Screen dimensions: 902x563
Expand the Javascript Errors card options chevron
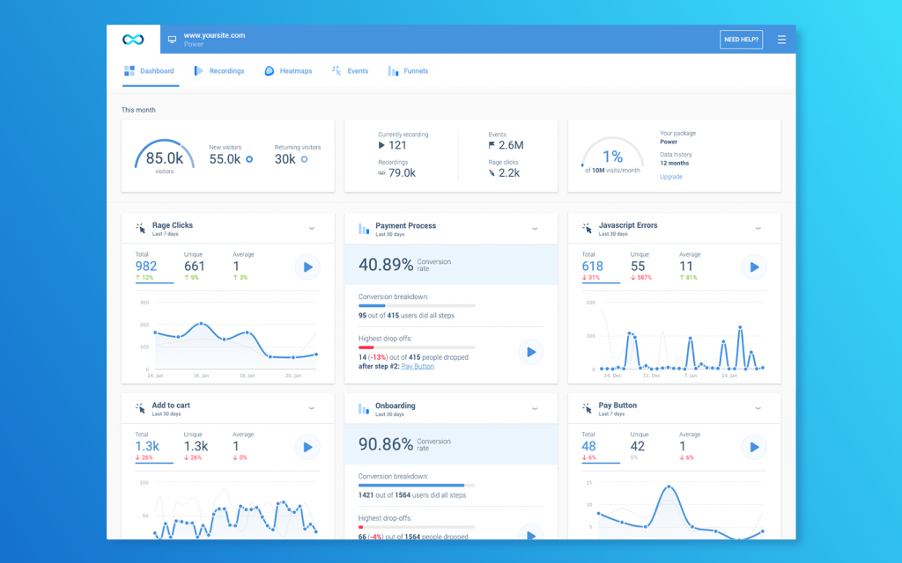click(x=758, y=228)
